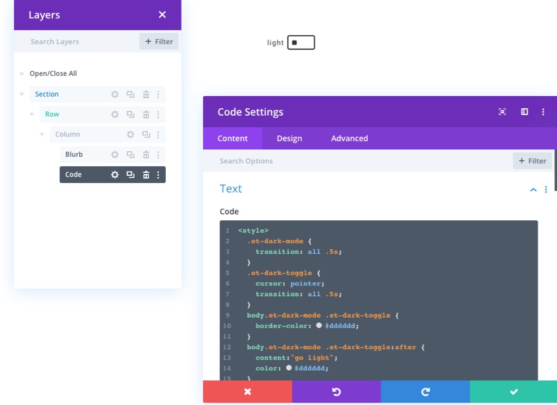Duplicate the Section layer

[x=130, y=94]
